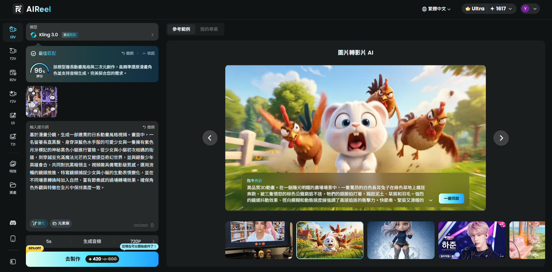The height and width of the screenshot is (272, 552).
Task: Click the 213/2000 character counter
Action: (x=141, y=225)
